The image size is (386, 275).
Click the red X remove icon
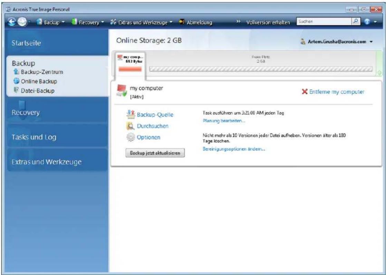(x=305, y=92)
